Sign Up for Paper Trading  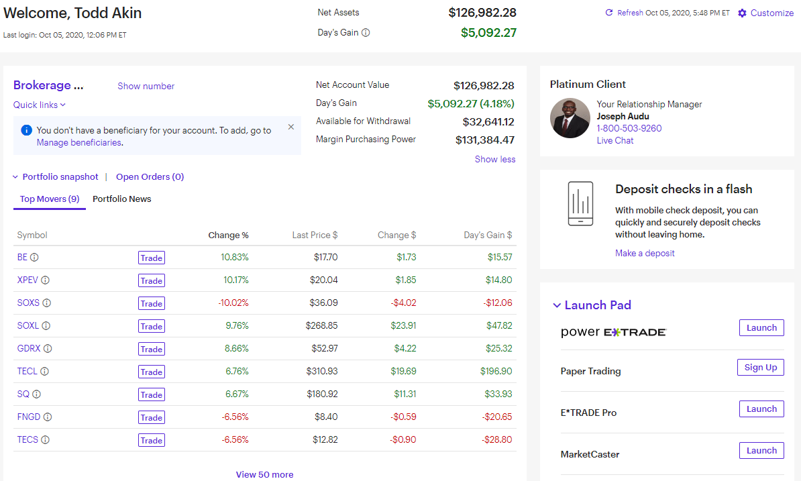pyautogui.click(x=760, y=367)
